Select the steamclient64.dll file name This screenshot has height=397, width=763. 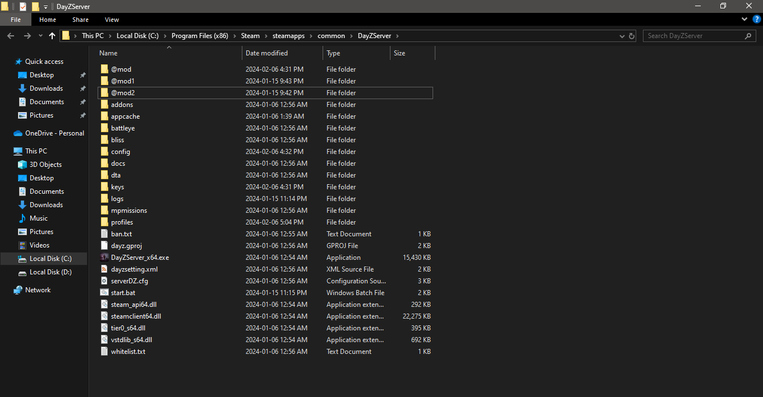coord(136,316)
